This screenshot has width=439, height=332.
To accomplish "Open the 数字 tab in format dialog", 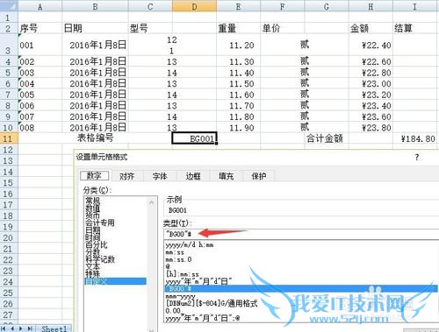I will pos(94,176).
